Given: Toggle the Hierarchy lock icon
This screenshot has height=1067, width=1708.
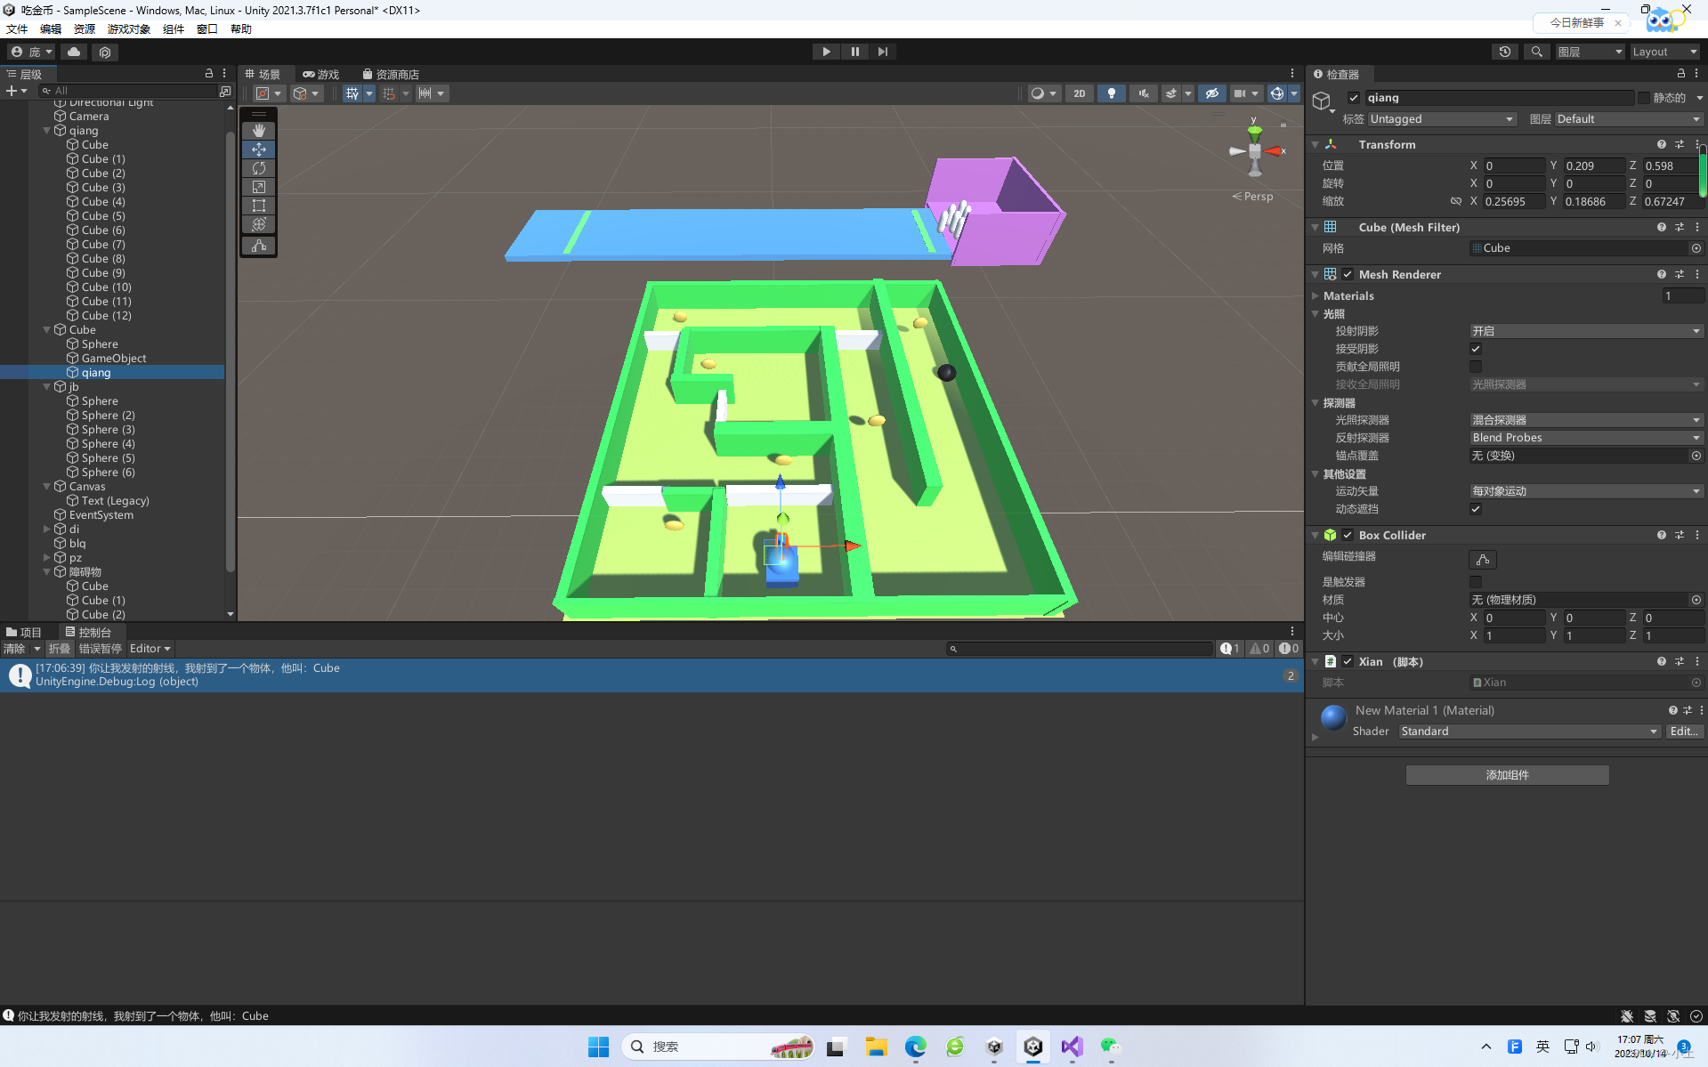Looking at the screenshot, I should click(209, 74).
